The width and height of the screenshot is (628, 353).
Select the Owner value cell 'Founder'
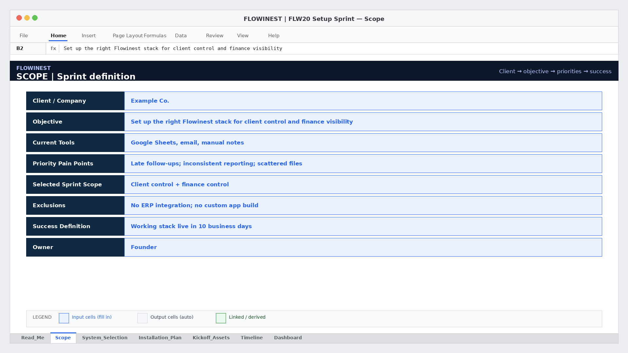[363, 247]
